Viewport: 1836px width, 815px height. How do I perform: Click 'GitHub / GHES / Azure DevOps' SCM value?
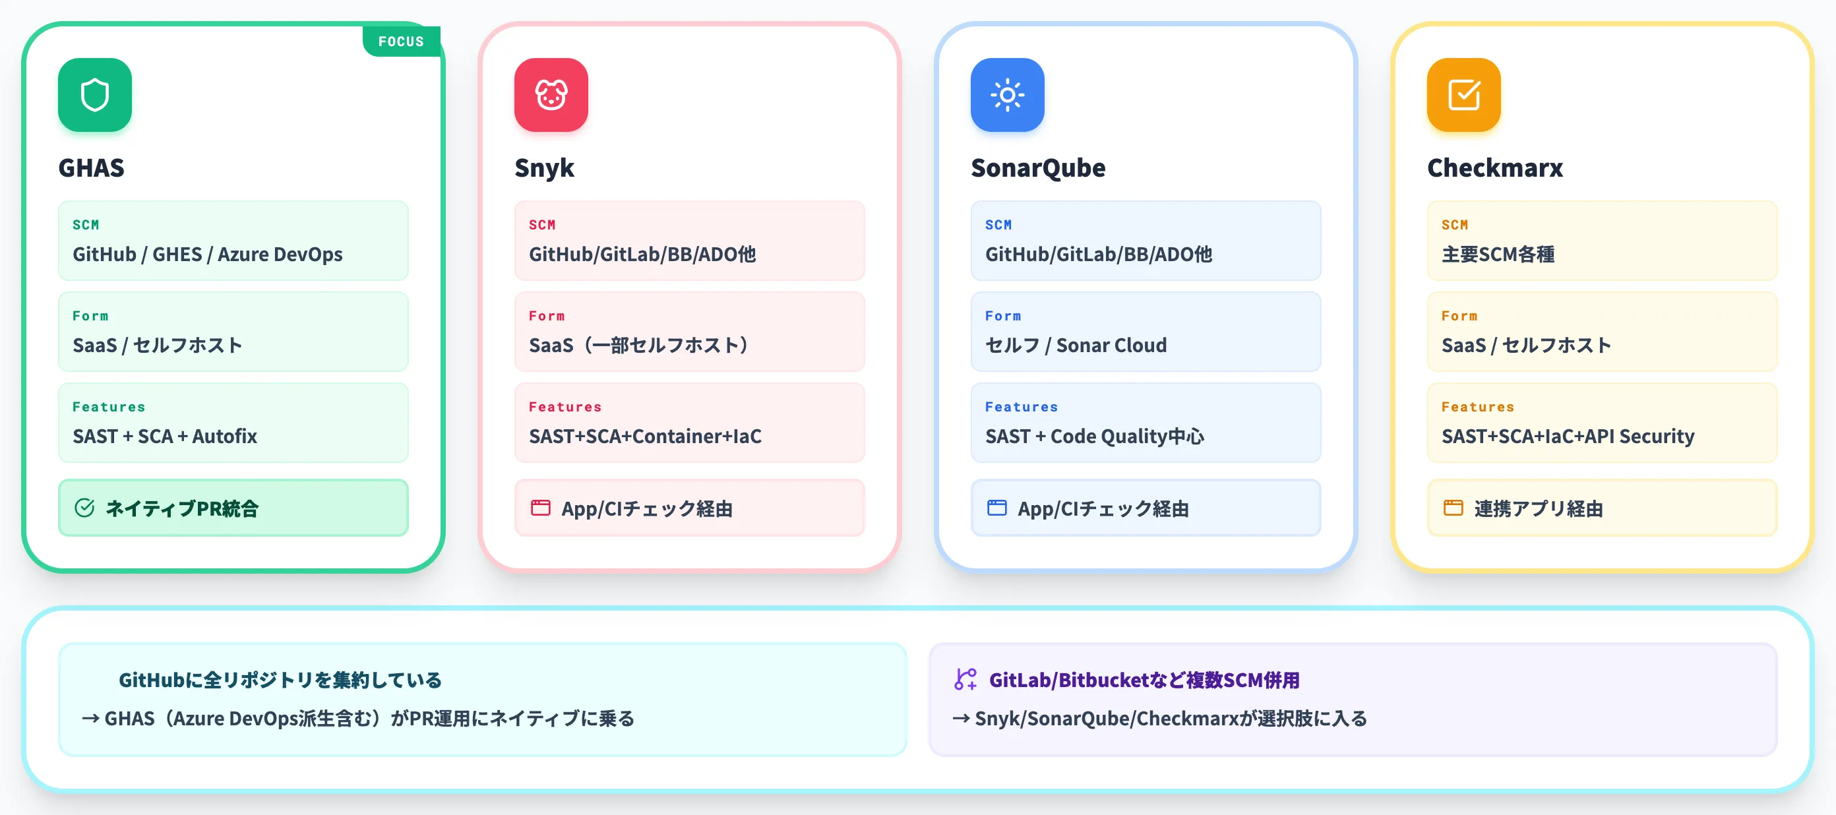pyautogui.click(x=207, y=255)
